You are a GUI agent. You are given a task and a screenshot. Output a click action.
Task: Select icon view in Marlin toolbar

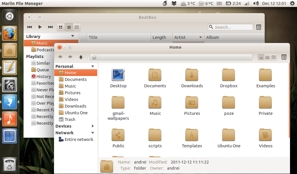pos(261,57)
